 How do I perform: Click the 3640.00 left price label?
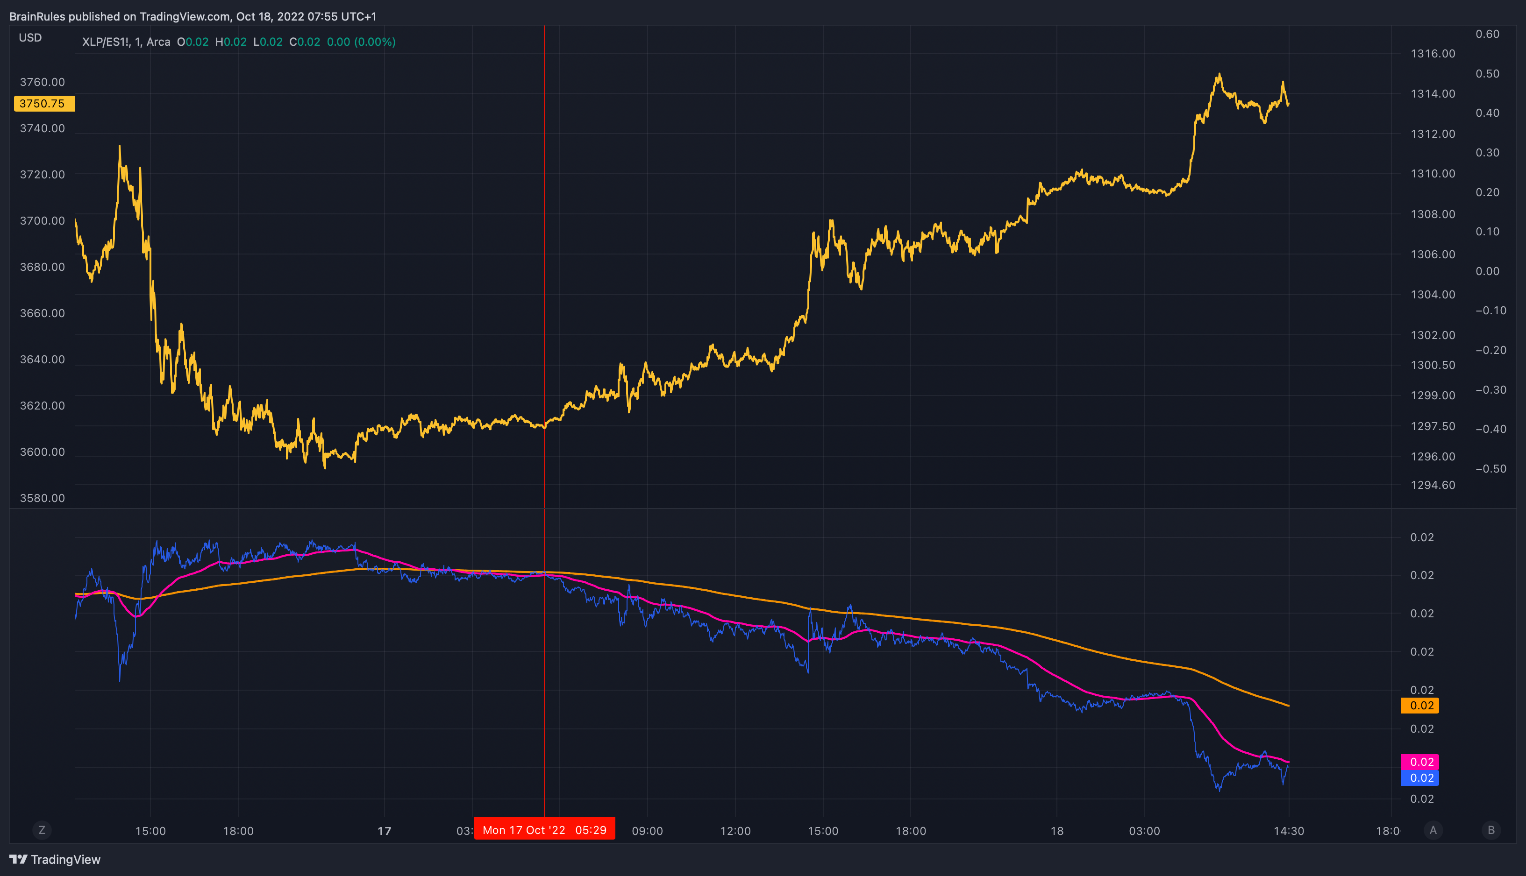(x=42, y=359)
